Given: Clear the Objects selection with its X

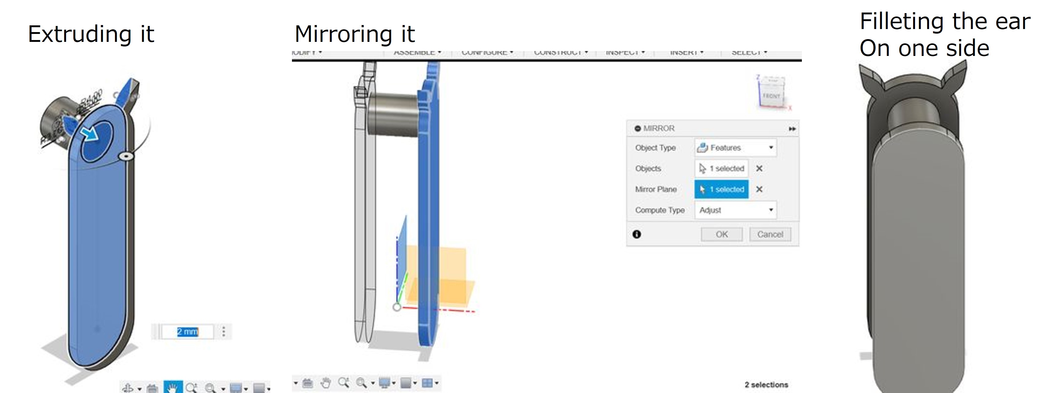Looking at the screenshot, I should pos(759,169).
